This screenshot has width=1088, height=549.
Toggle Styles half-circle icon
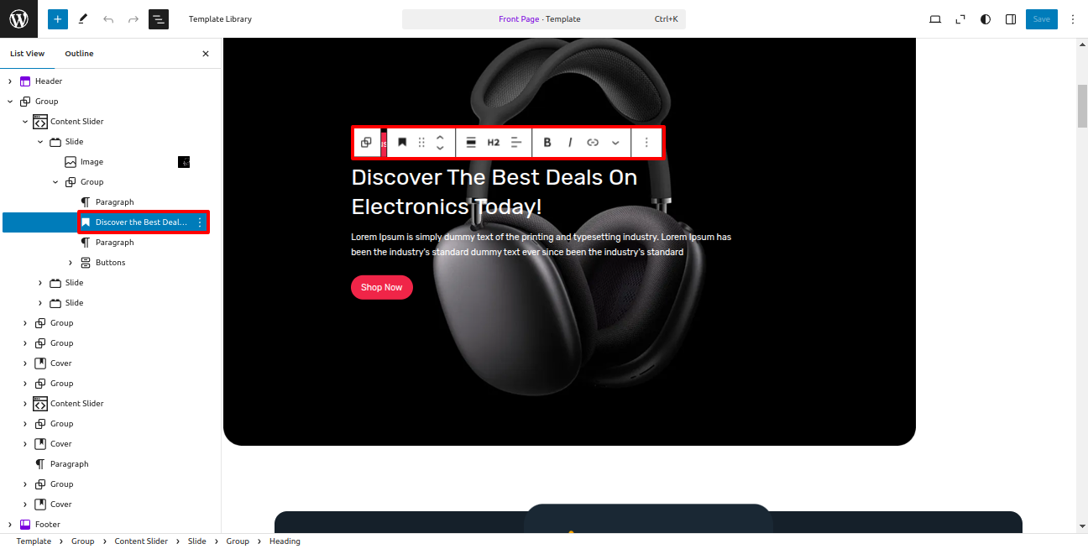click(986, 18)
